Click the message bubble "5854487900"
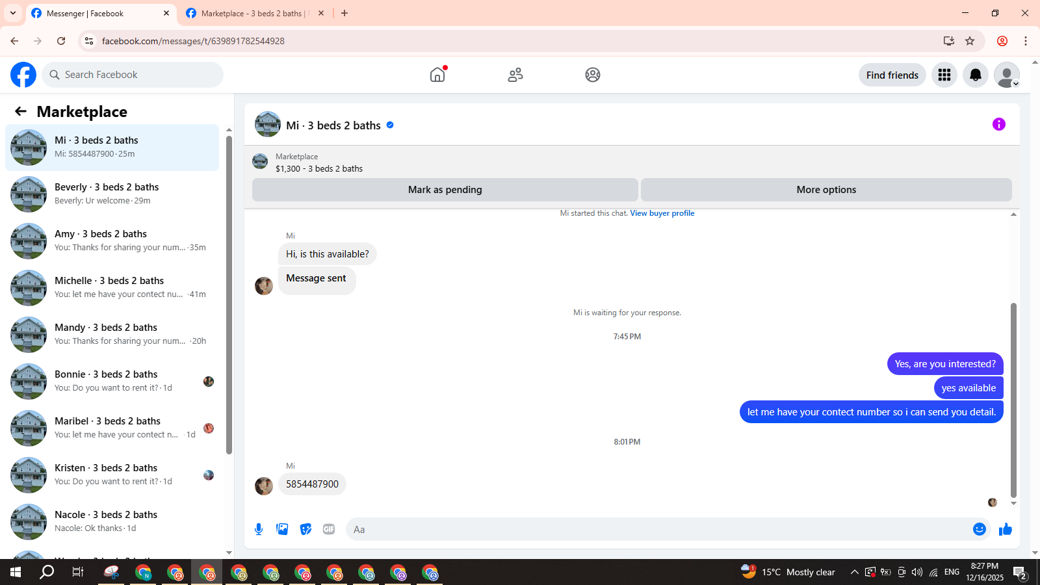The width and height of the screenshot is (1040, 585). click(x=312, y=484)
